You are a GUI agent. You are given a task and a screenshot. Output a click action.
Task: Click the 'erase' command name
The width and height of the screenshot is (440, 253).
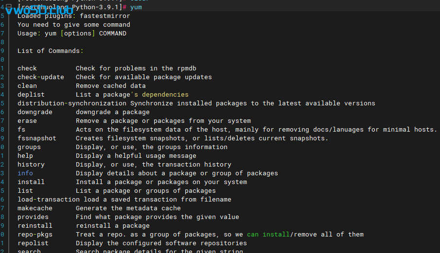(x=27, y=121)
